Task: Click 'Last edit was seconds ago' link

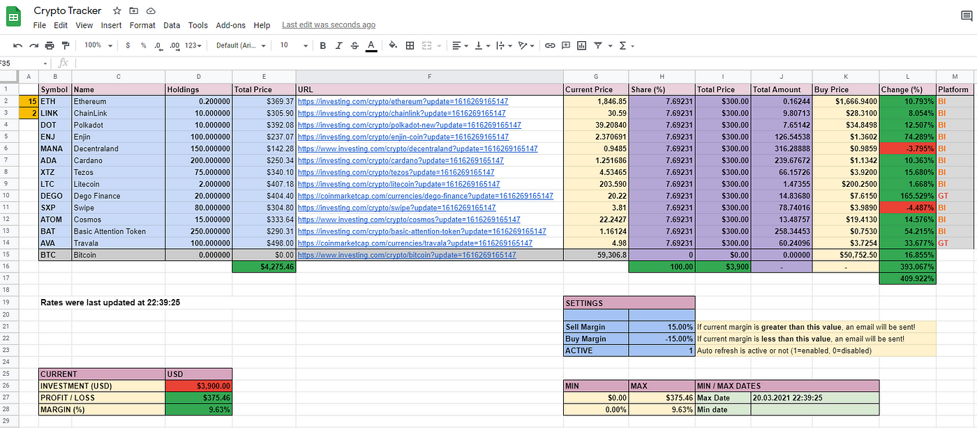Action: [x=329, y=25]
